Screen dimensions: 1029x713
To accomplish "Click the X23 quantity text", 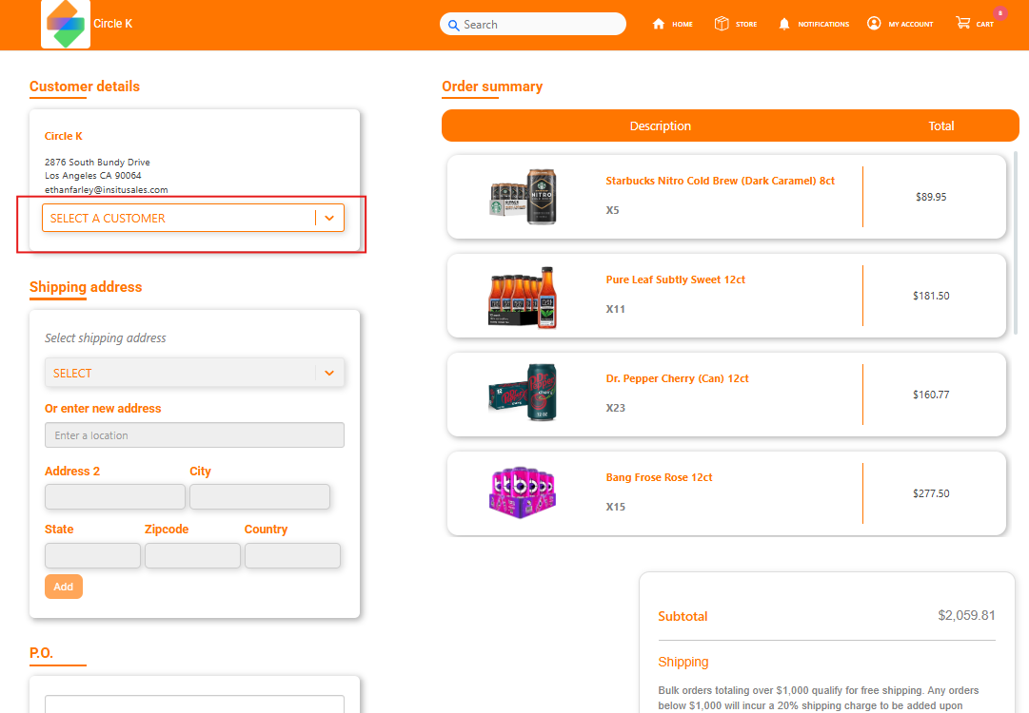I will 616,408.
